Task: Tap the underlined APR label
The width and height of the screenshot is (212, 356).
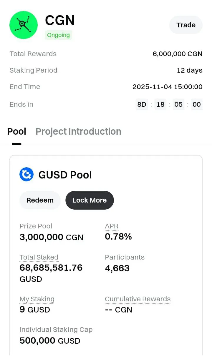Action: 112,226
